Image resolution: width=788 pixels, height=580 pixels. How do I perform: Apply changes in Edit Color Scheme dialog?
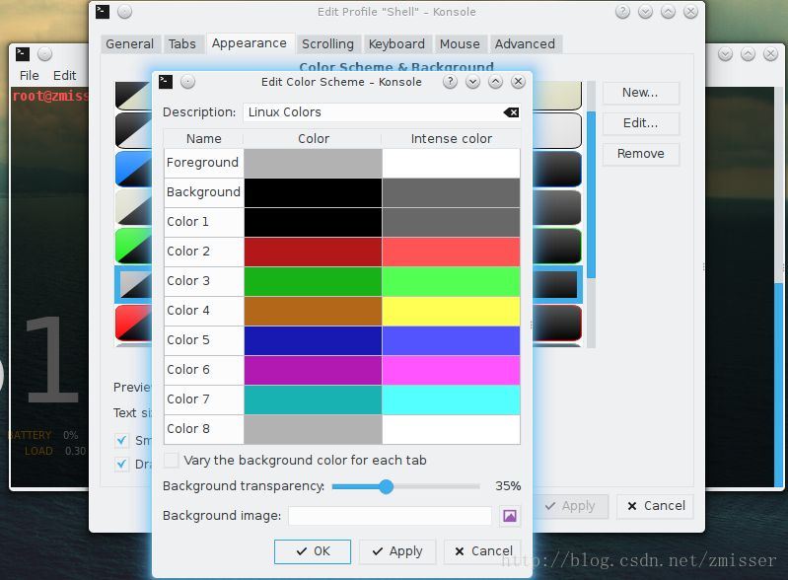(397, 551)
